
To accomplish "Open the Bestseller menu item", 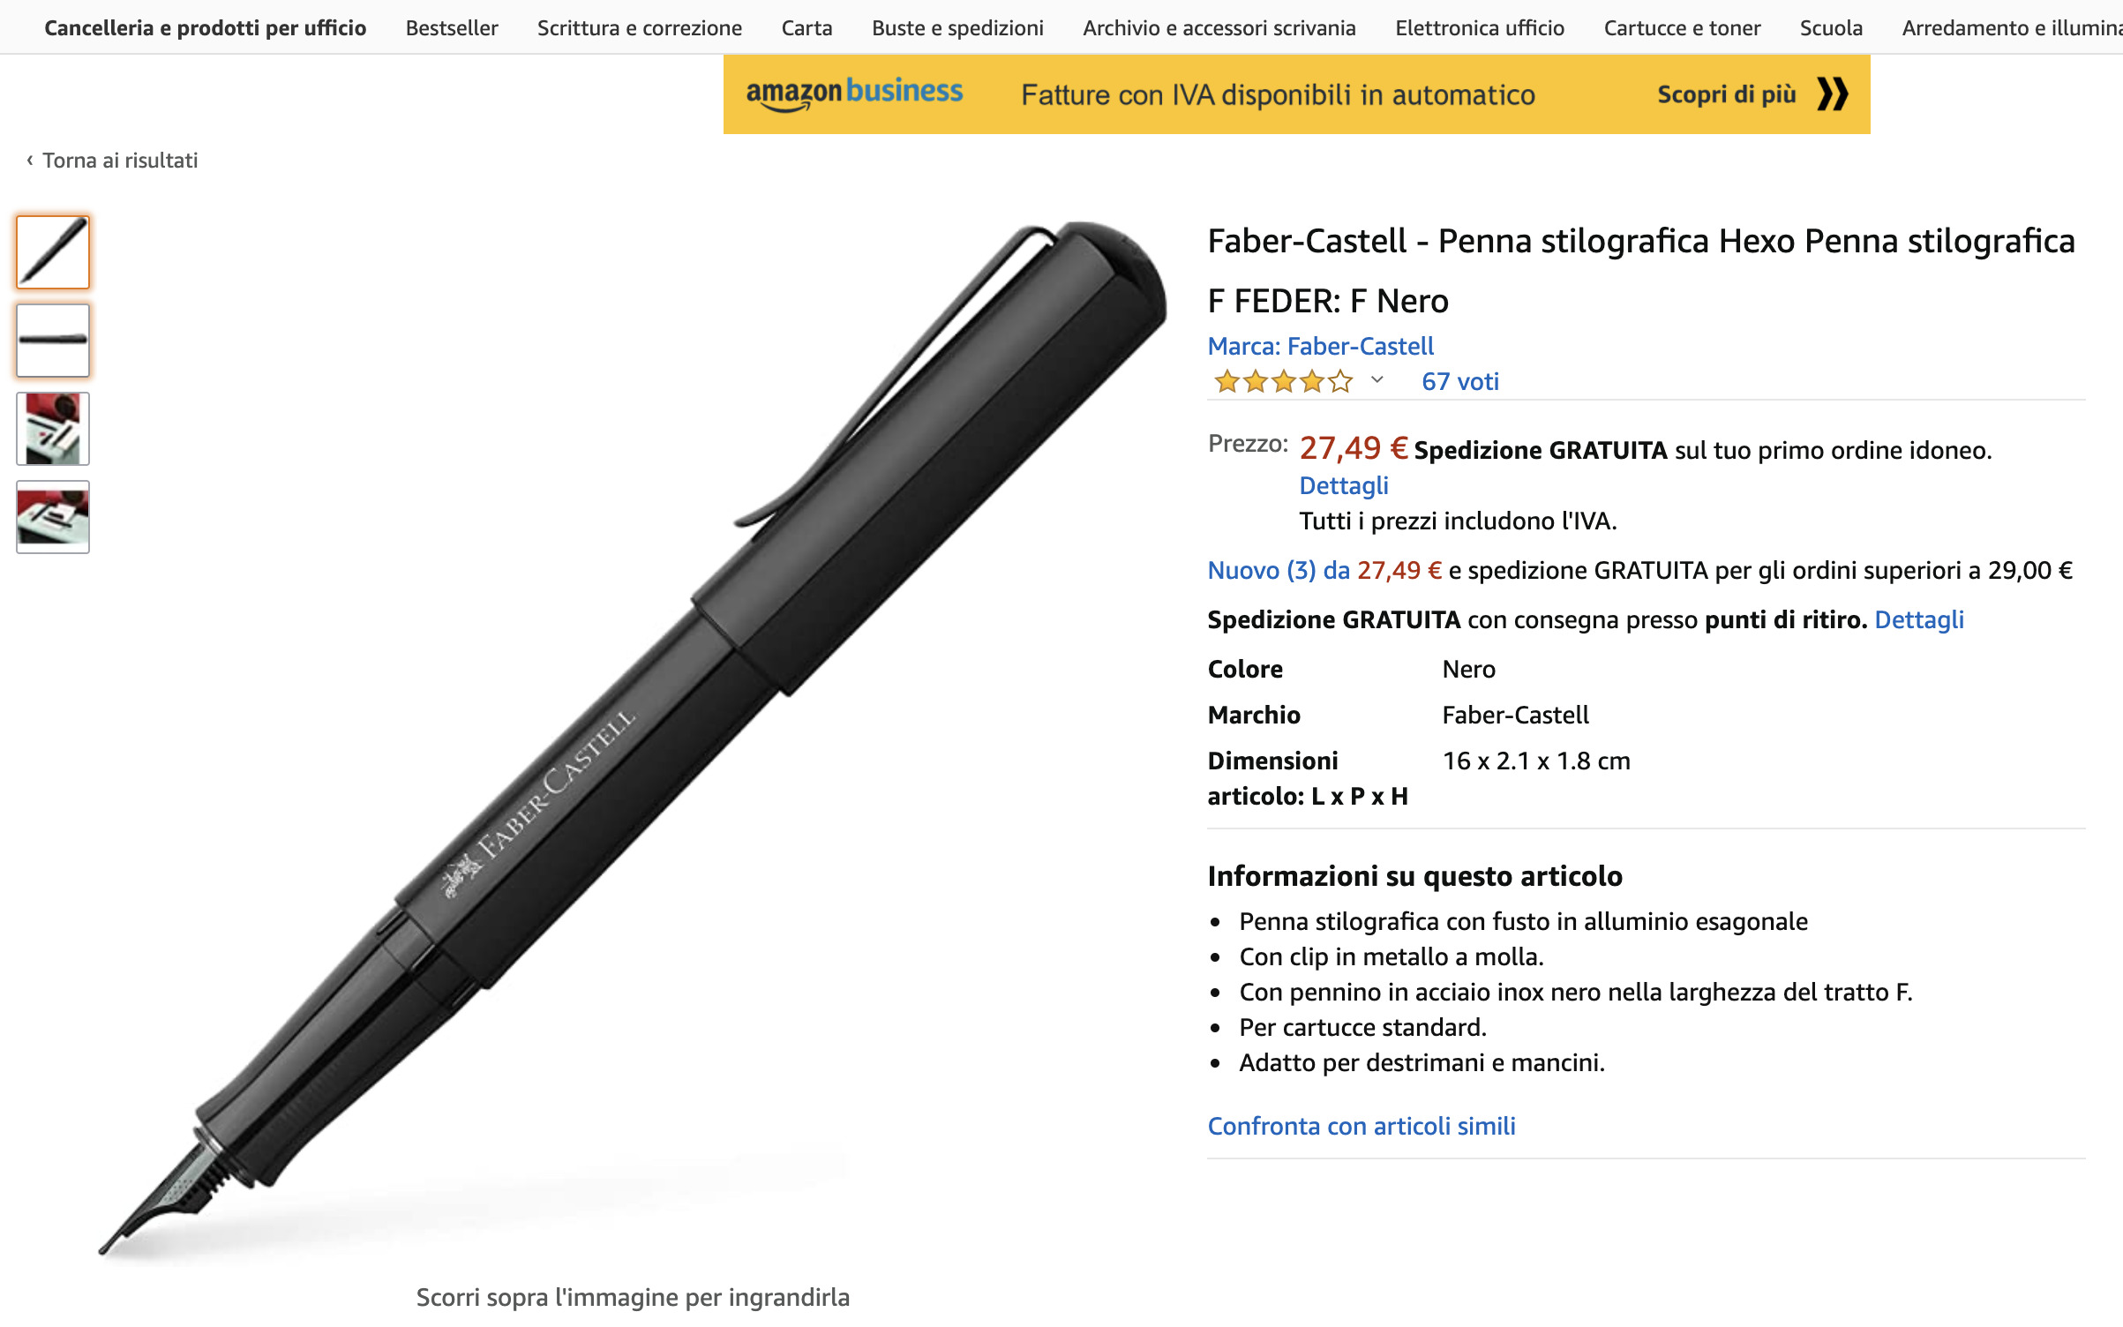I will (452, 28).
